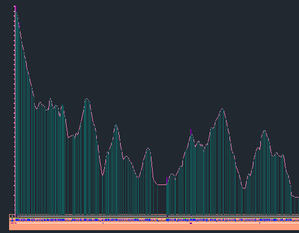Viewport: 299px width, 233px height.
Task: Click the pink vertical elevation axis on the left
Action: click(x=14, y=110)
